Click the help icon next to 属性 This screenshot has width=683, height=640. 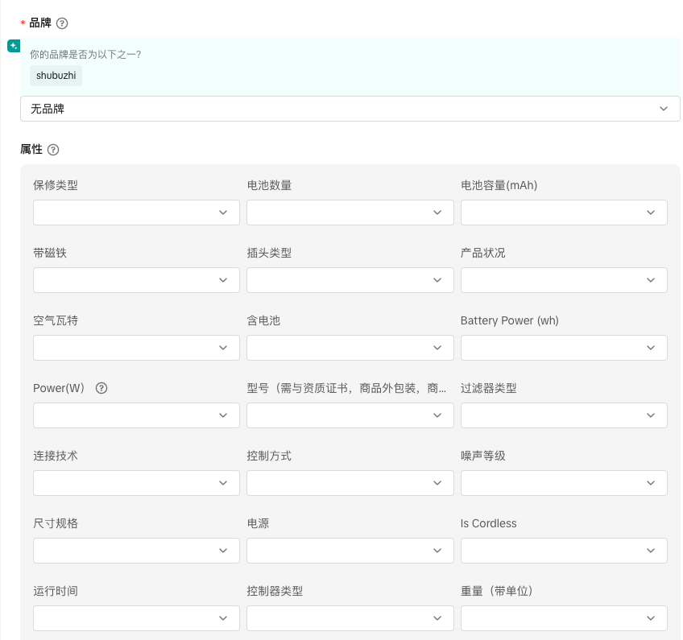pos(53,150)
